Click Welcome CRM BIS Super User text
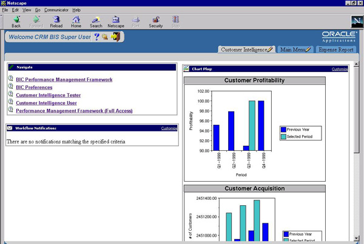This screenshot has height=244, width=364. click(50, 37)
